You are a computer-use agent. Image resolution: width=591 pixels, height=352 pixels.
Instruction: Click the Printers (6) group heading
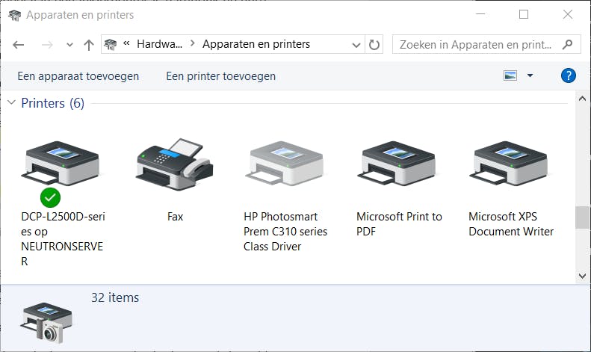pyautogui.click(x=53, y=103)
